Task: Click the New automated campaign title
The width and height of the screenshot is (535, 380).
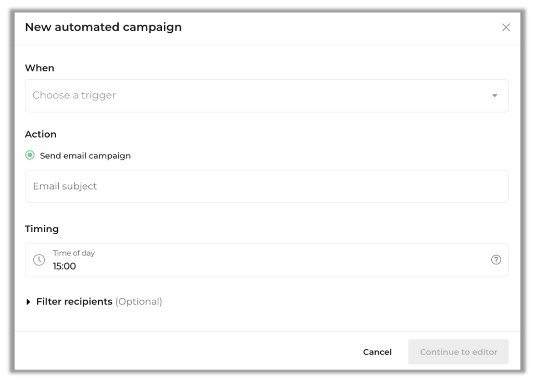Action: coord(103,27)
